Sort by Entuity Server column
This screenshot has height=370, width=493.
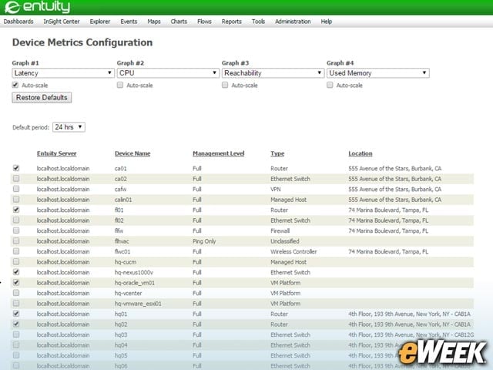56,153
